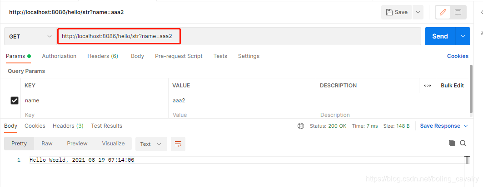Click Save Response
483x187 pixels.
tap(440, 126)
